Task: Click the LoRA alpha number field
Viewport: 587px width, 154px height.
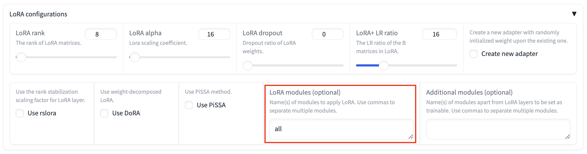Action: pos(214,34)
